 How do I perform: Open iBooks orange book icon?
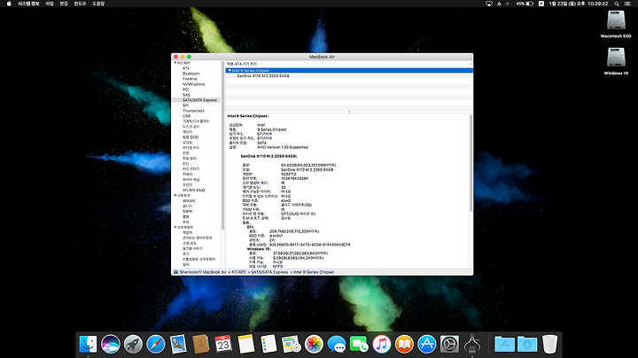(404, 344)
